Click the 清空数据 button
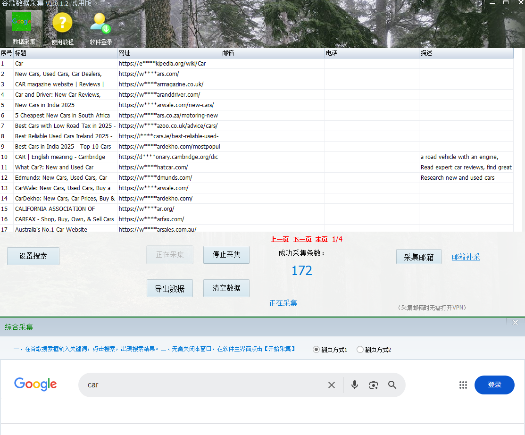 (226, 288)
